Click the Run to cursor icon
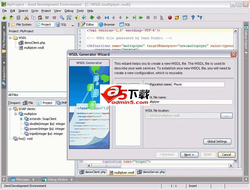 click(134, 18)
